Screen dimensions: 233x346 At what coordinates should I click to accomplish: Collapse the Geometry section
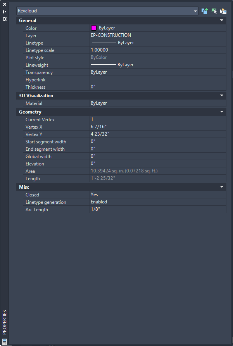[x=222, y=112]
